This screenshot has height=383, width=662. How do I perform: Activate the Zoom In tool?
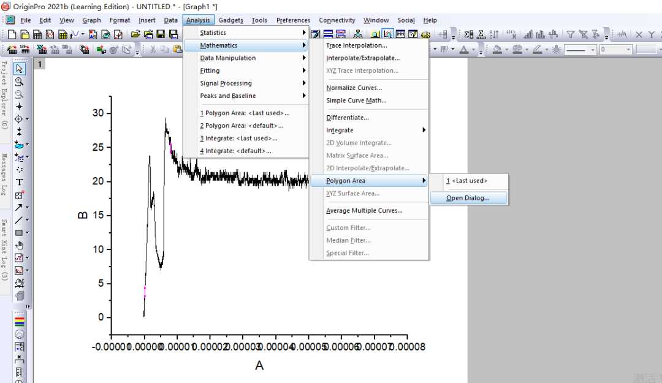20,82
